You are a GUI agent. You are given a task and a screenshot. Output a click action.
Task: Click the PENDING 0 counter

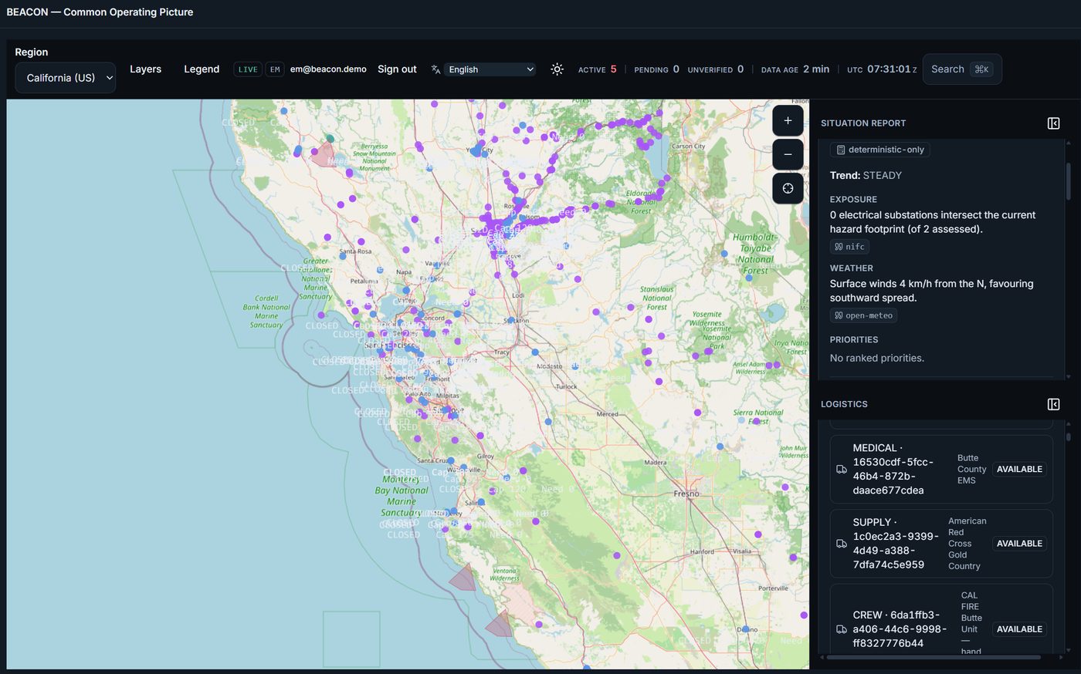(657, 69)
